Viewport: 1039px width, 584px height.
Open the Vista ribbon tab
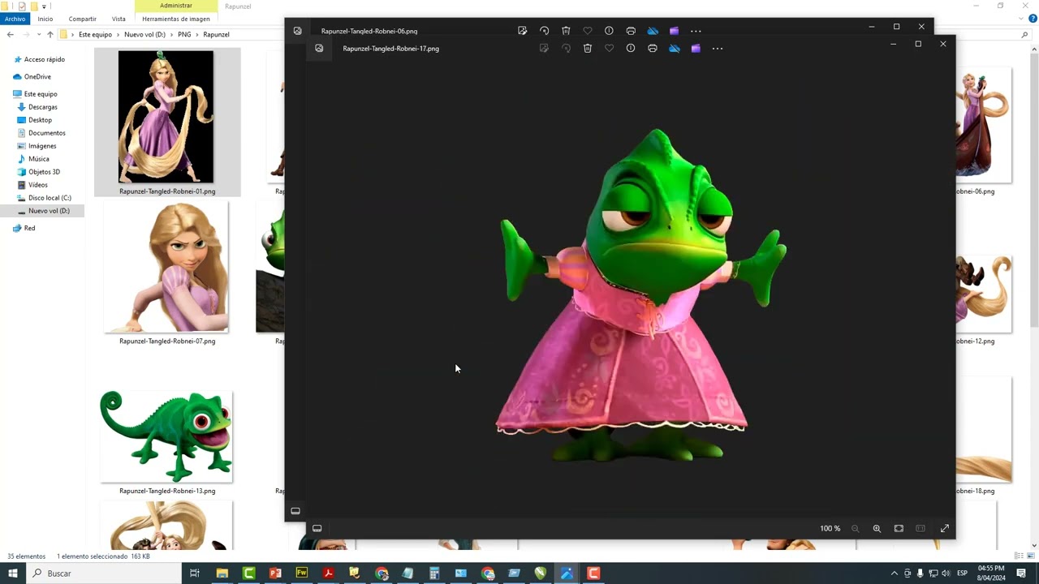pos(119,19)
